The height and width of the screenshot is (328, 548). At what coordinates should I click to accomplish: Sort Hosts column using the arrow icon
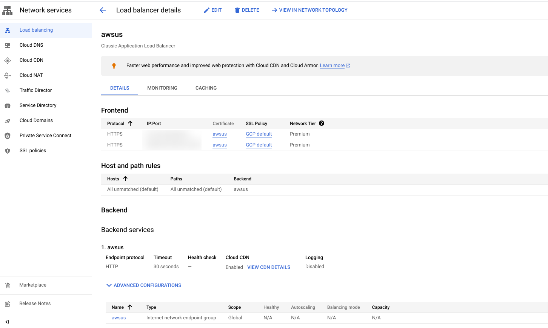pyautogui.click(x=125, y=178)
